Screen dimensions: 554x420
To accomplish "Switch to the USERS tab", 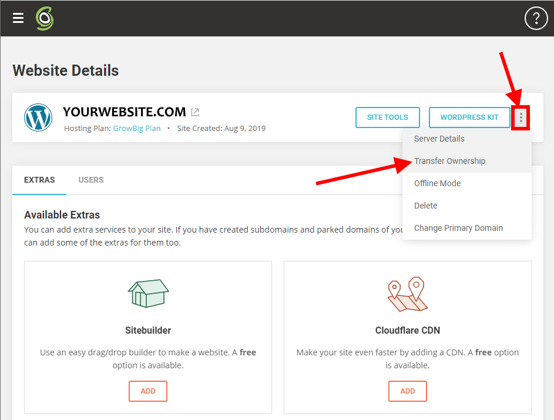I will coord(90,180).
